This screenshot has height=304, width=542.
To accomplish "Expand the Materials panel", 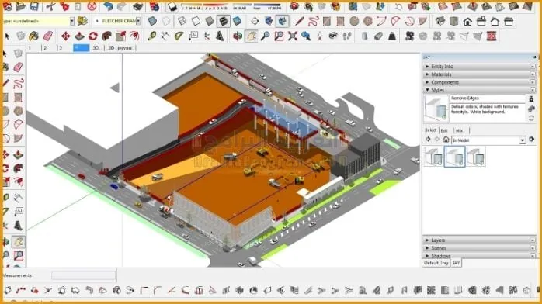I will pyautogui.click(x=427, y=74).
